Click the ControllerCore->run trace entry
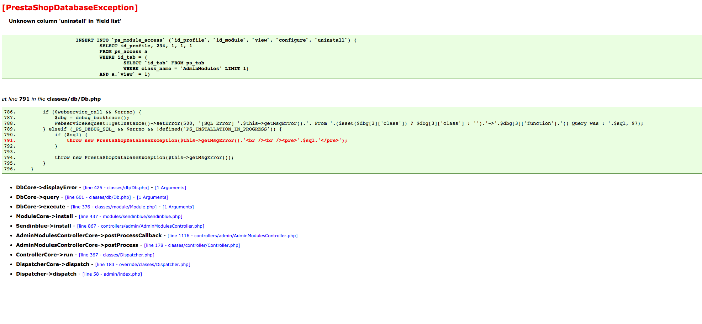702x324 pixels. point(44,255)
